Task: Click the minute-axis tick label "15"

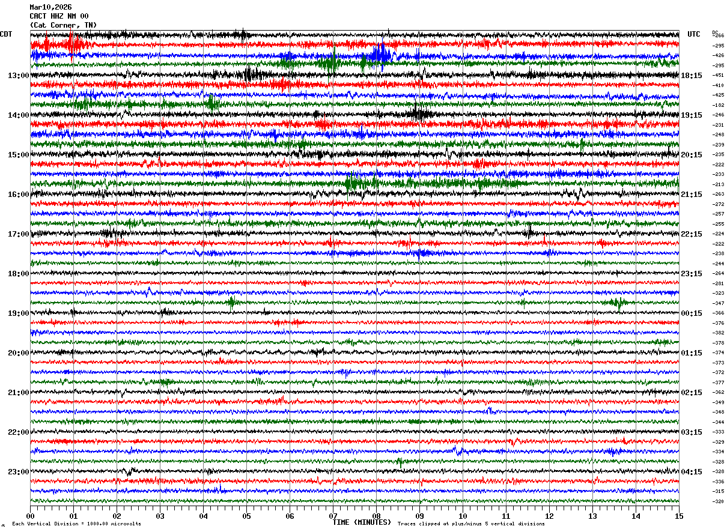Action: (679, 516)
